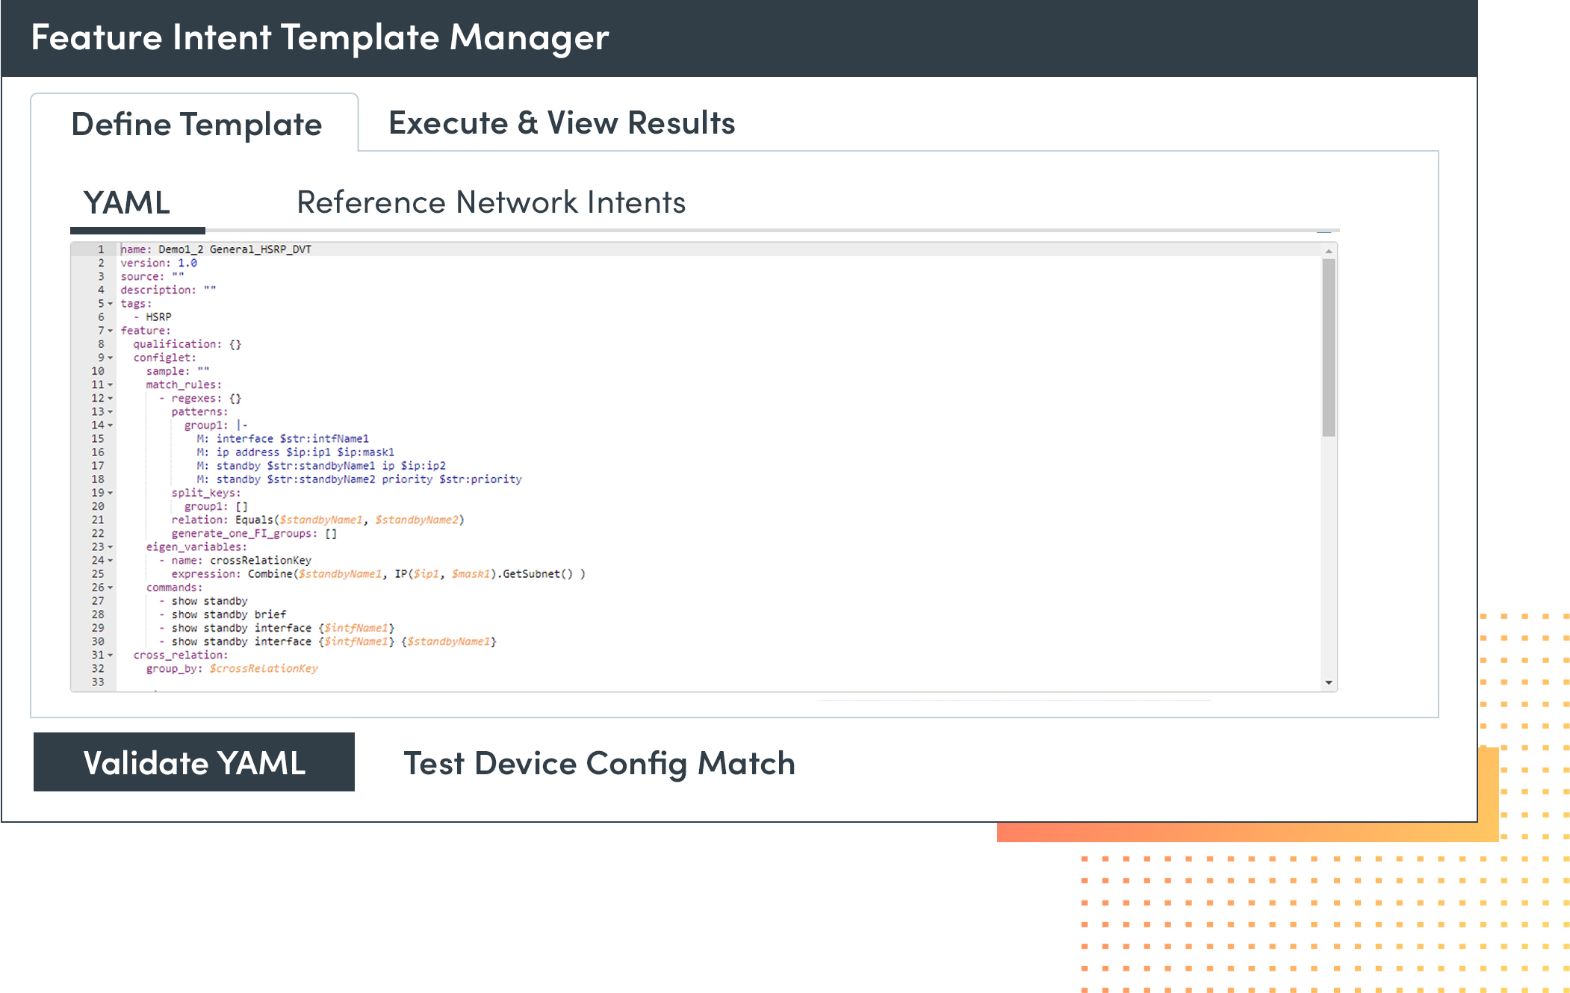Select the YAML sub-tab

(x=127, y=203)
